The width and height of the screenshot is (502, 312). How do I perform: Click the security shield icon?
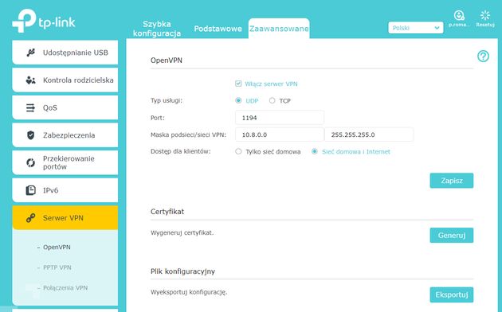[30, 135]
